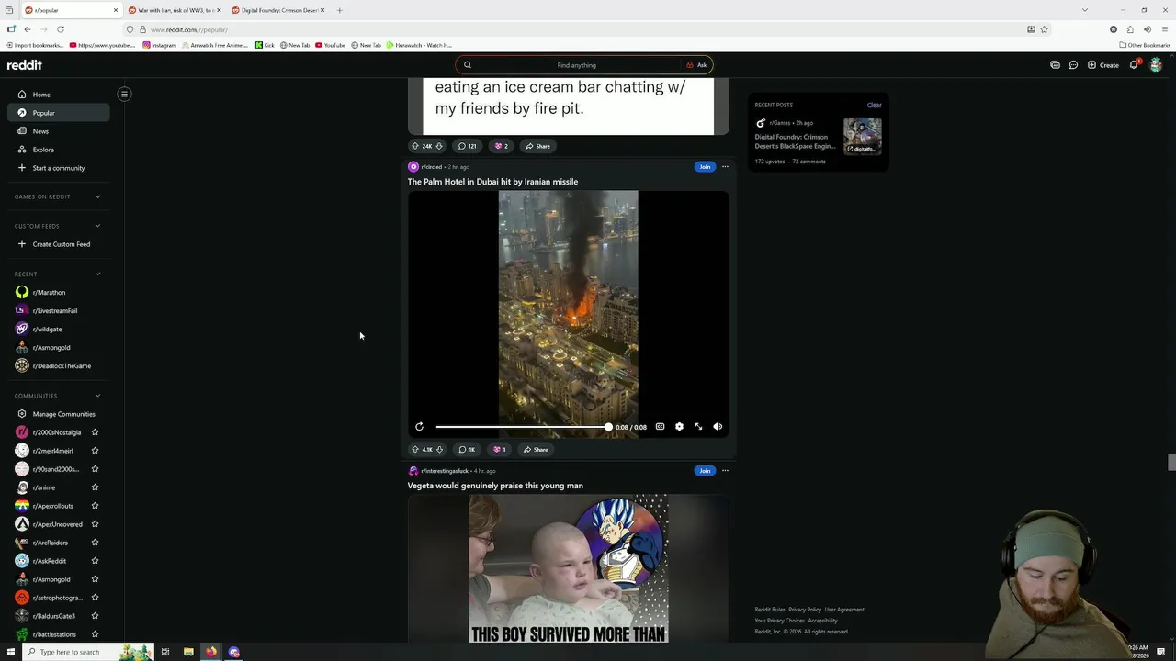Toggle closed captions on the video
This screenshot has width=1176, height=661.
coord(660,427)
